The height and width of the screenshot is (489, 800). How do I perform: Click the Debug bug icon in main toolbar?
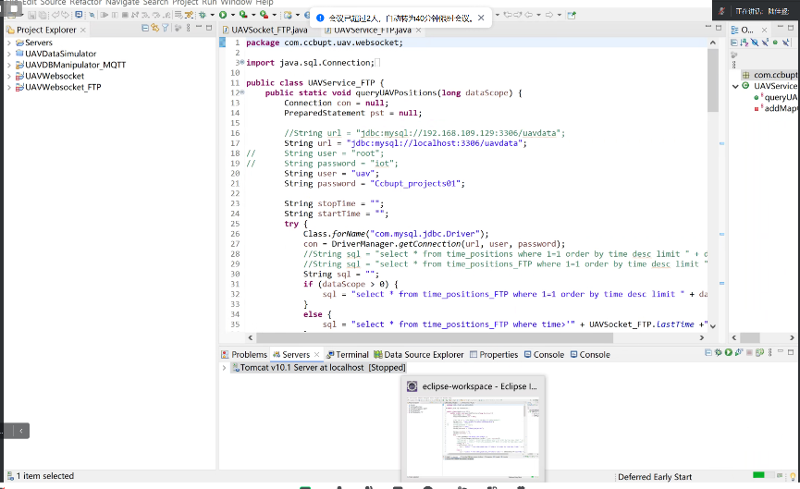203,15
